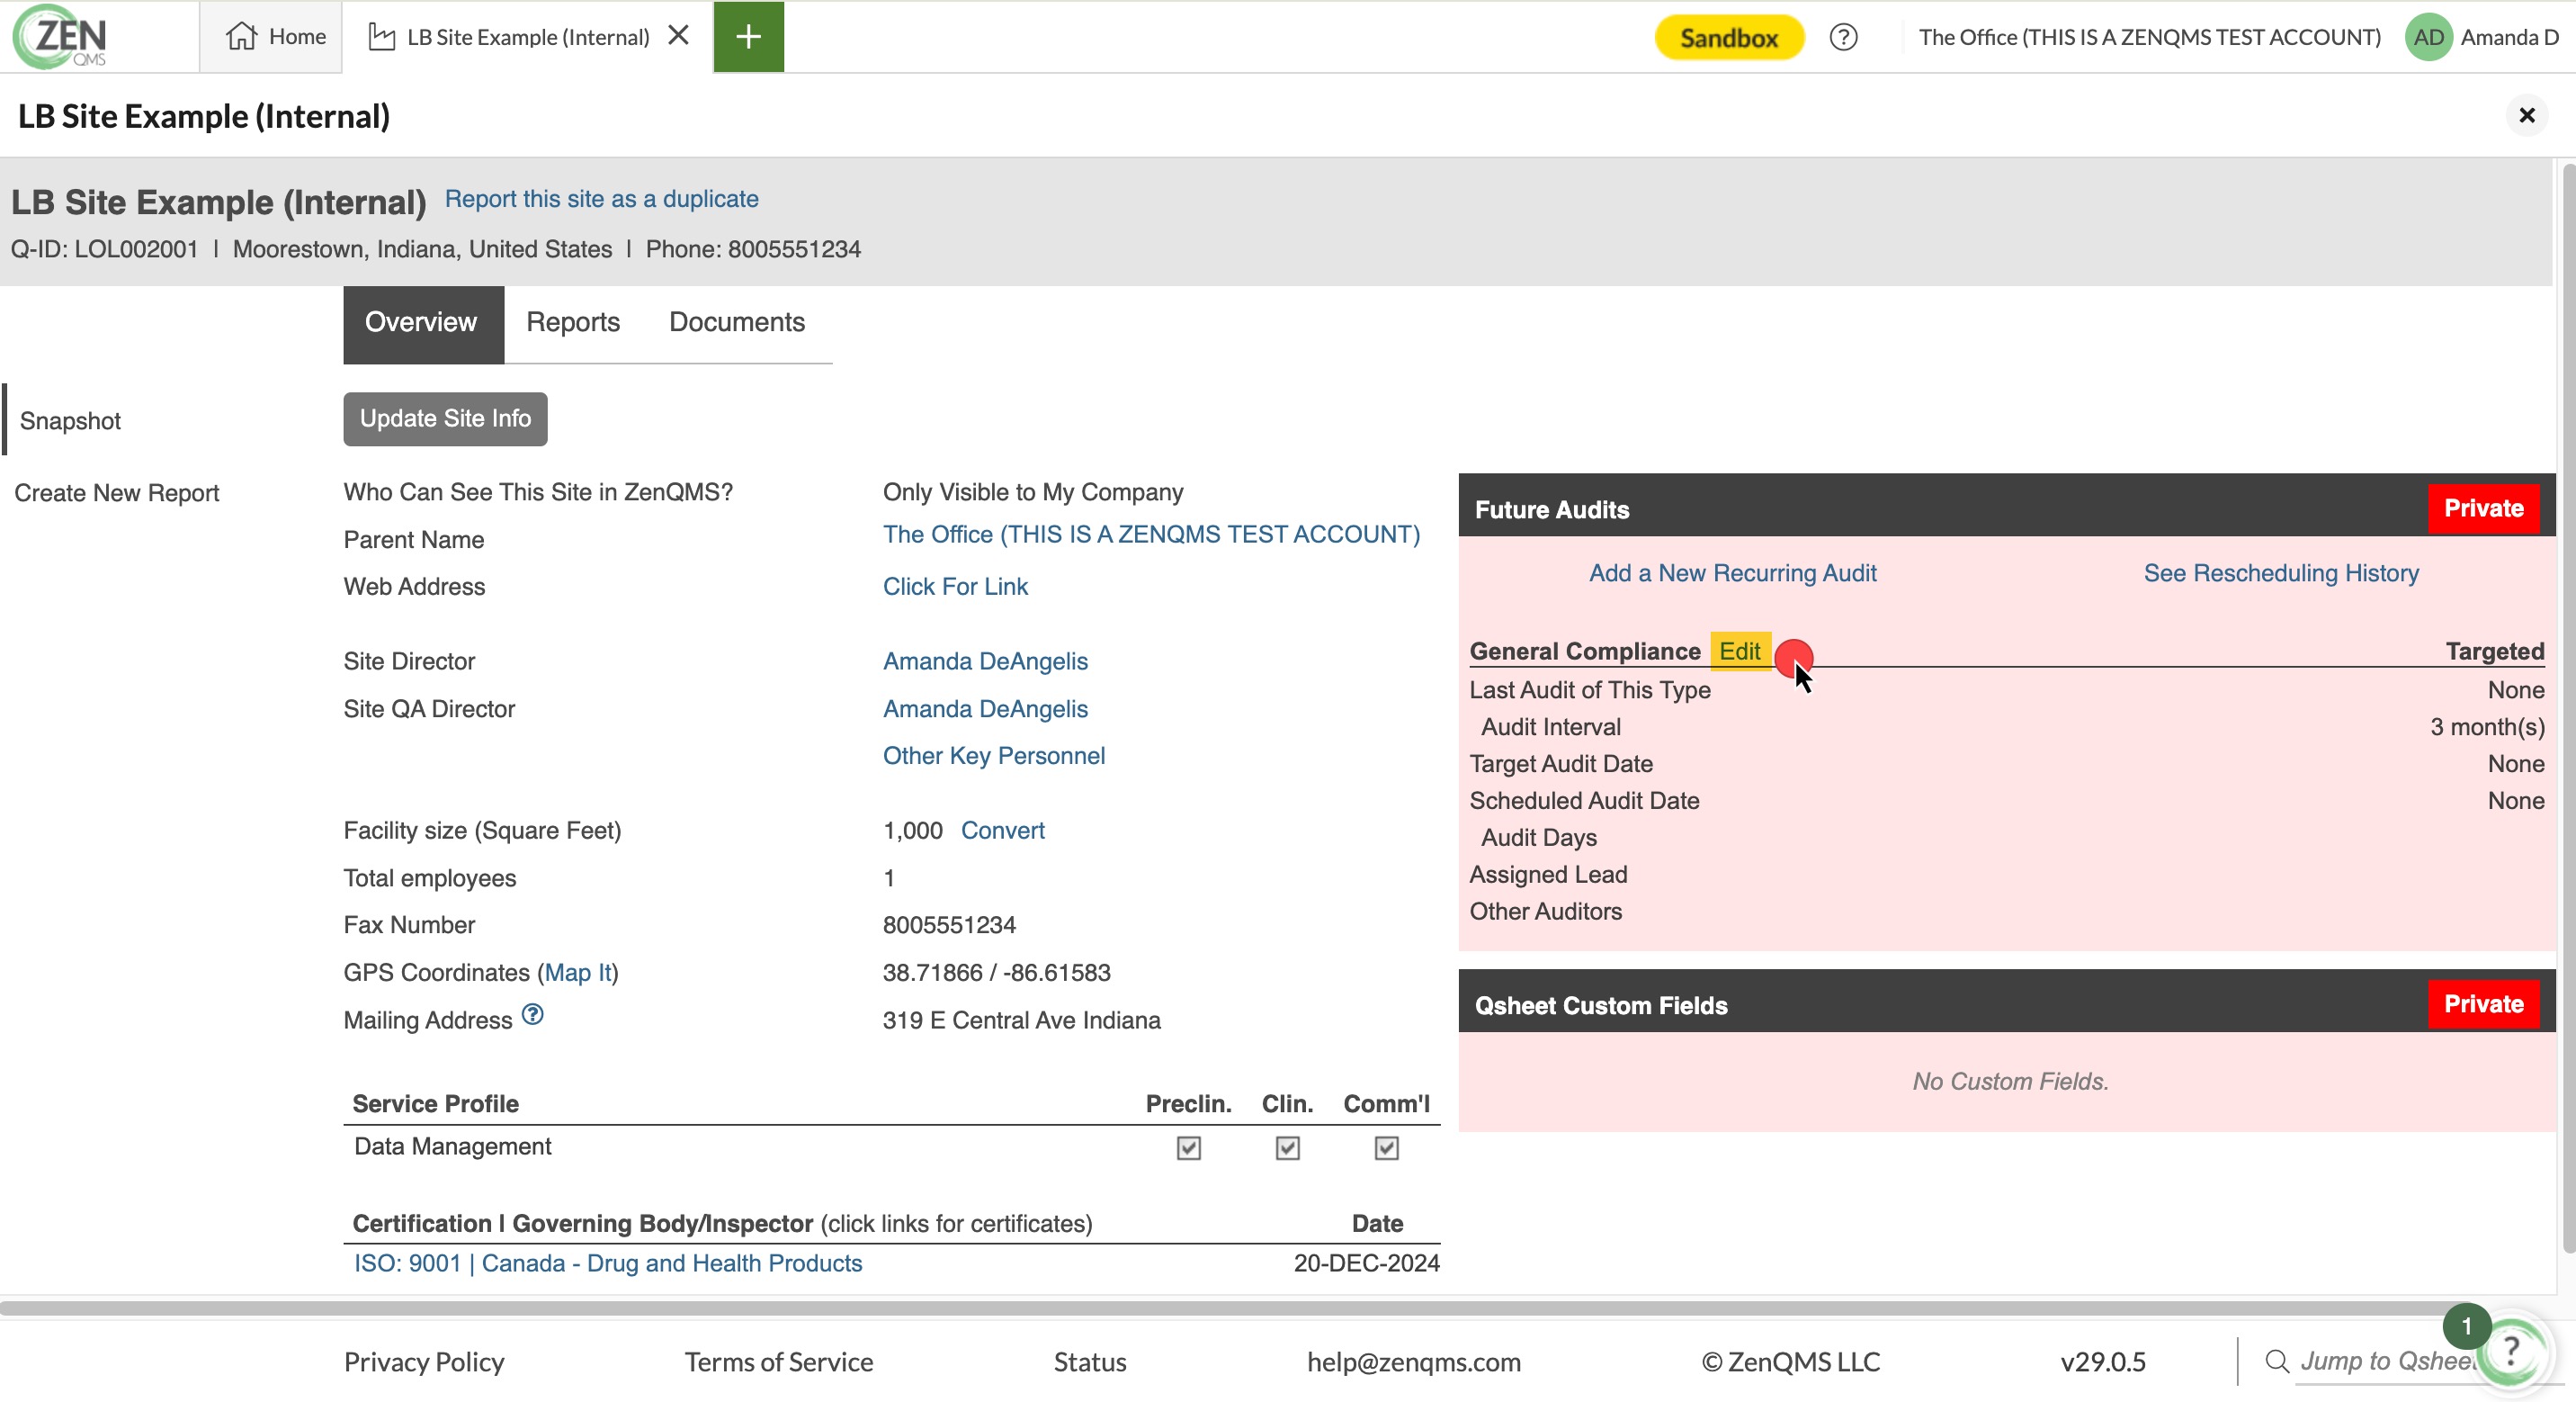Open ISO: 9001 Canada certificate link
The image size is (2576, 1402).
point(608,1263)
